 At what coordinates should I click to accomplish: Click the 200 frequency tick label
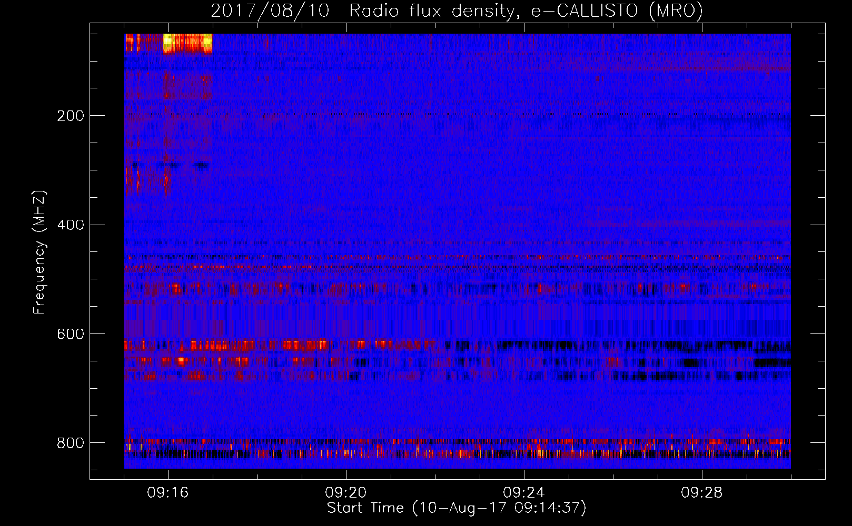click(71, 116)
